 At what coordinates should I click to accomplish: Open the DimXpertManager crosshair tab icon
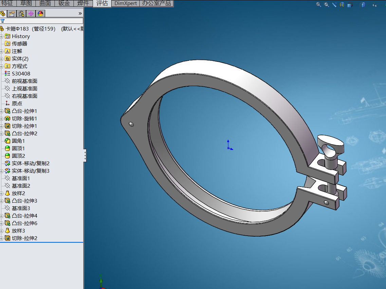click(x=31, y=14)
